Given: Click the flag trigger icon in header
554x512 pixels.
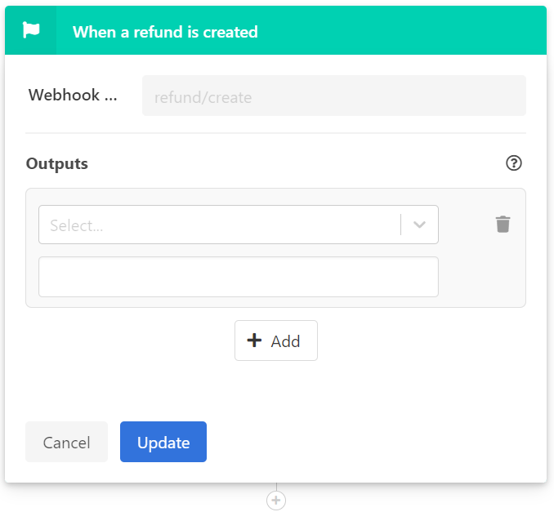Looking at the screenshot, I should [31, 30].
